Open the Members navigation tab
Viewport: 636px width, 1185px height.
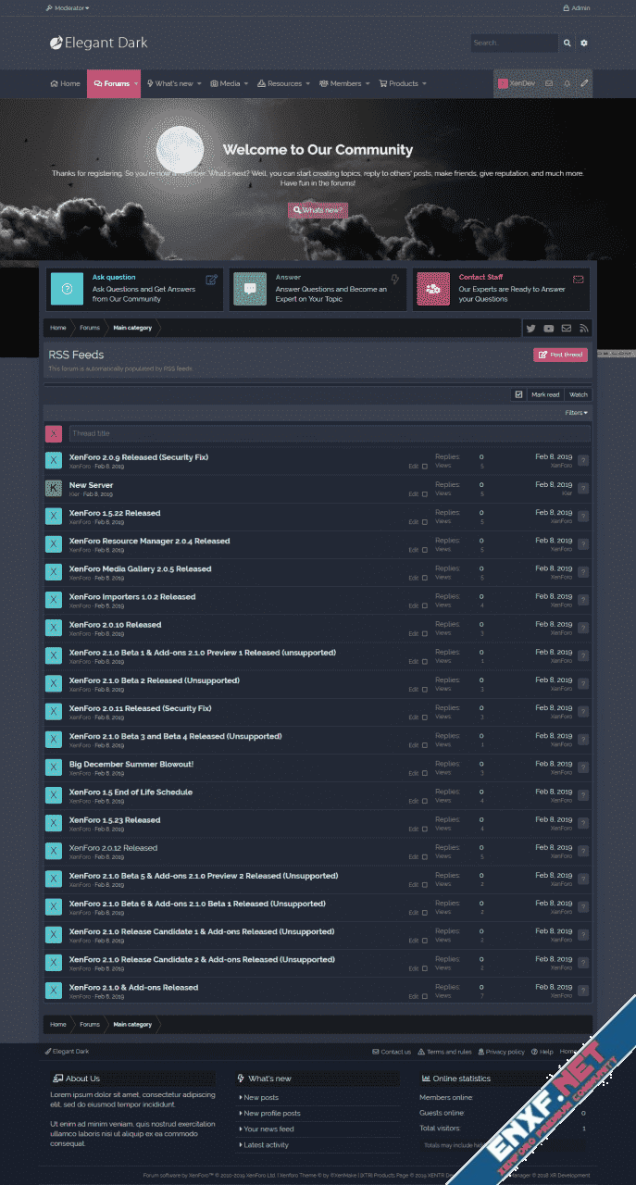coord(340,83)
